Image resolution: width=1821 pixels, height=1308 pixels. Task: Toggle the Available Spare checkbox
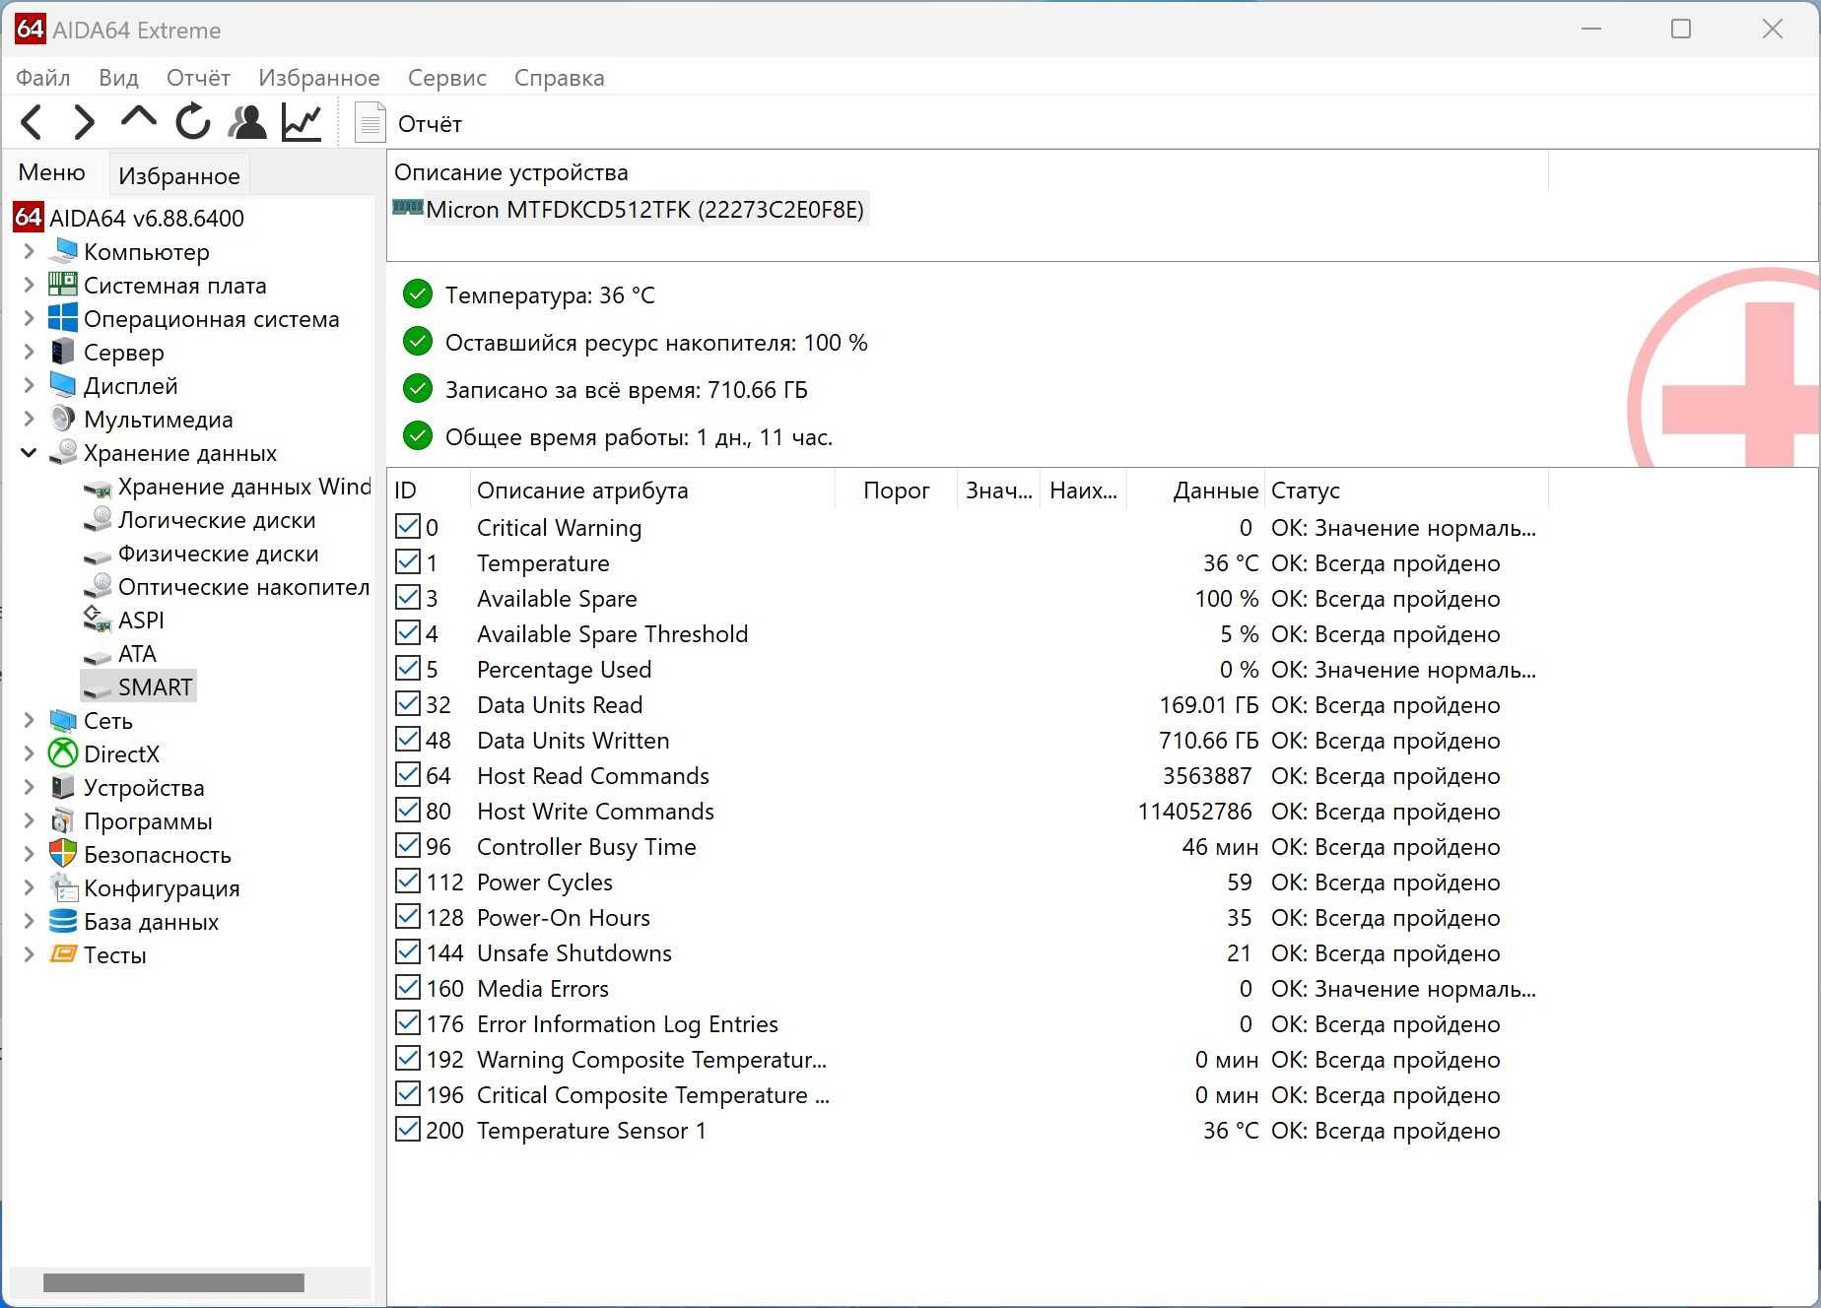(x=408, y=598)
